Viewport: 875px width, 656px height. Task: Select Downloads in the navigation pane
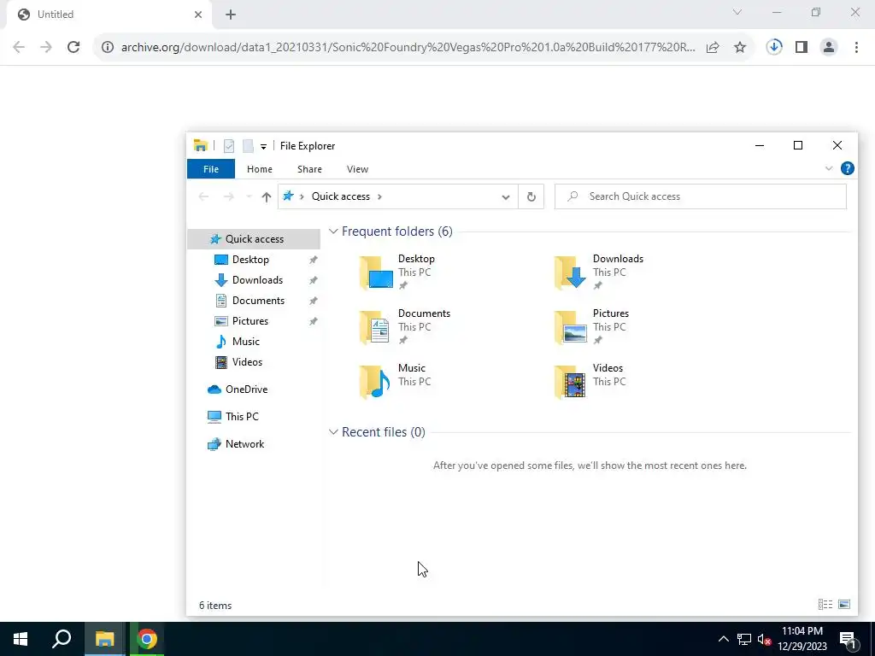coord(257,280)
